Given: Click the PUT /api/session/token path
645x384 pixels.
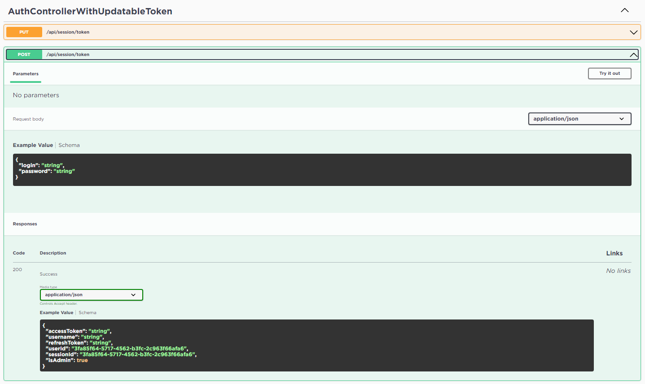Looking at the screenshot, I should pyautogui.click(x=68, y=32).
